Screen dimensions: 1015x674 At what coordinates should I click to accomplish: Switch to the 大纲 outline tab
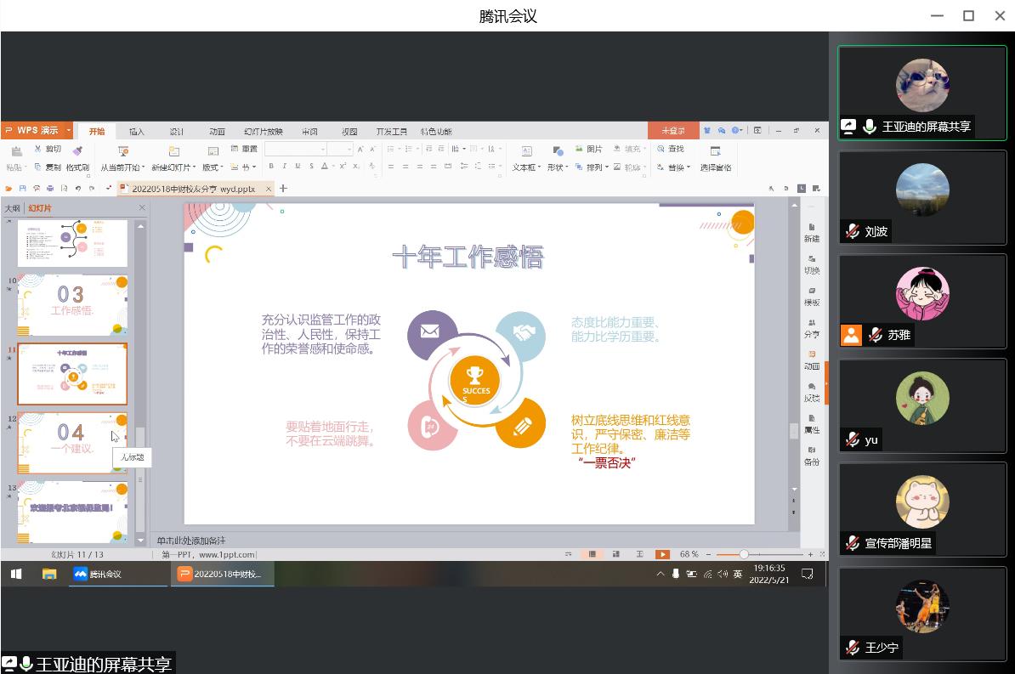pos(13,208)
